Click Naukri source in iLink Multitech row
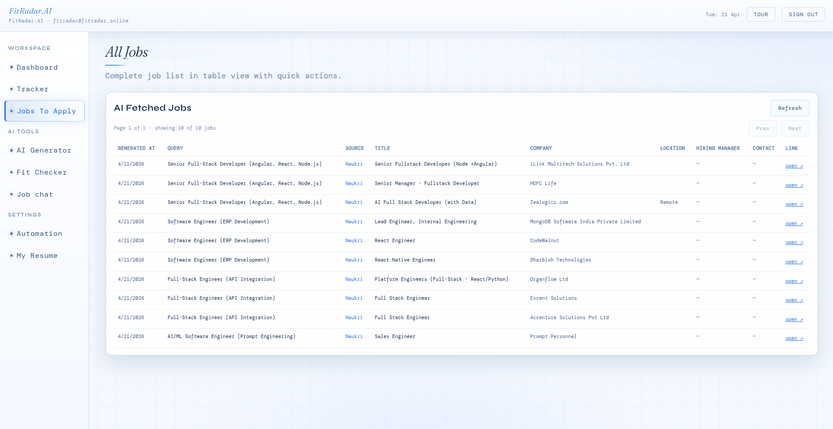 (x=354, y=164)
